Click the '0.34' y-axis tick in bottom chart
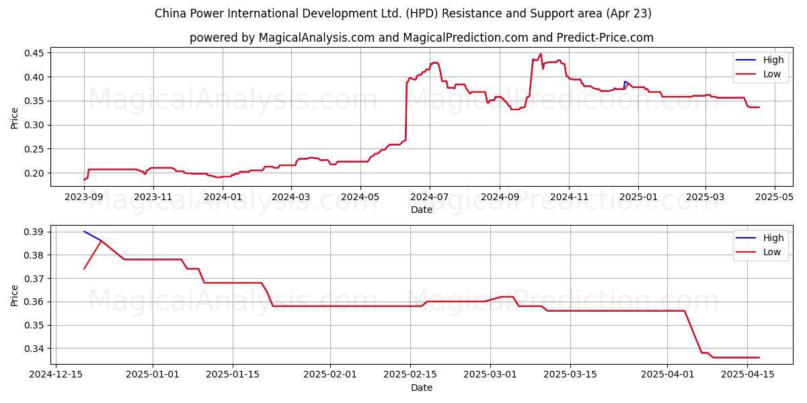The width and height of the screenshot is (807, 403). pos(34,349)
